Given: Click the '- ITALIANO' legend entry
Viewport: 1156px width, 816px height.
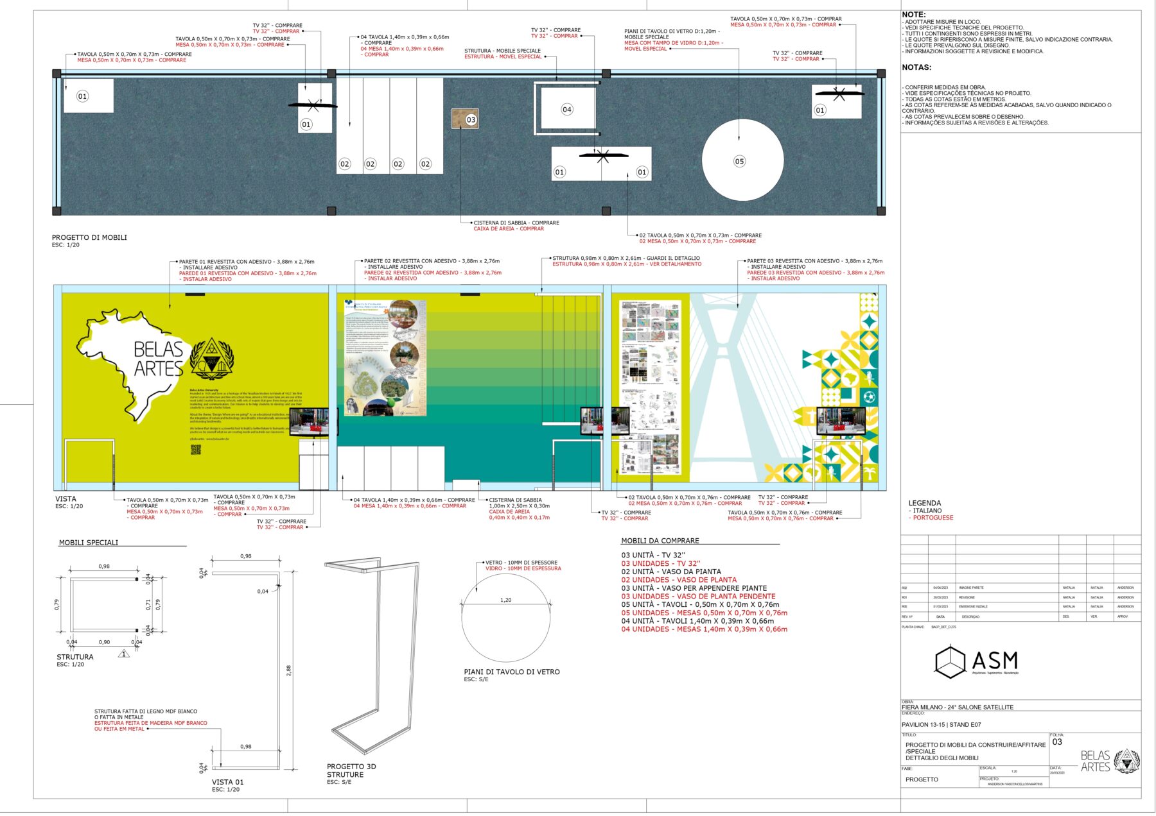Looking at the screenshot, I should click(925, 511).
